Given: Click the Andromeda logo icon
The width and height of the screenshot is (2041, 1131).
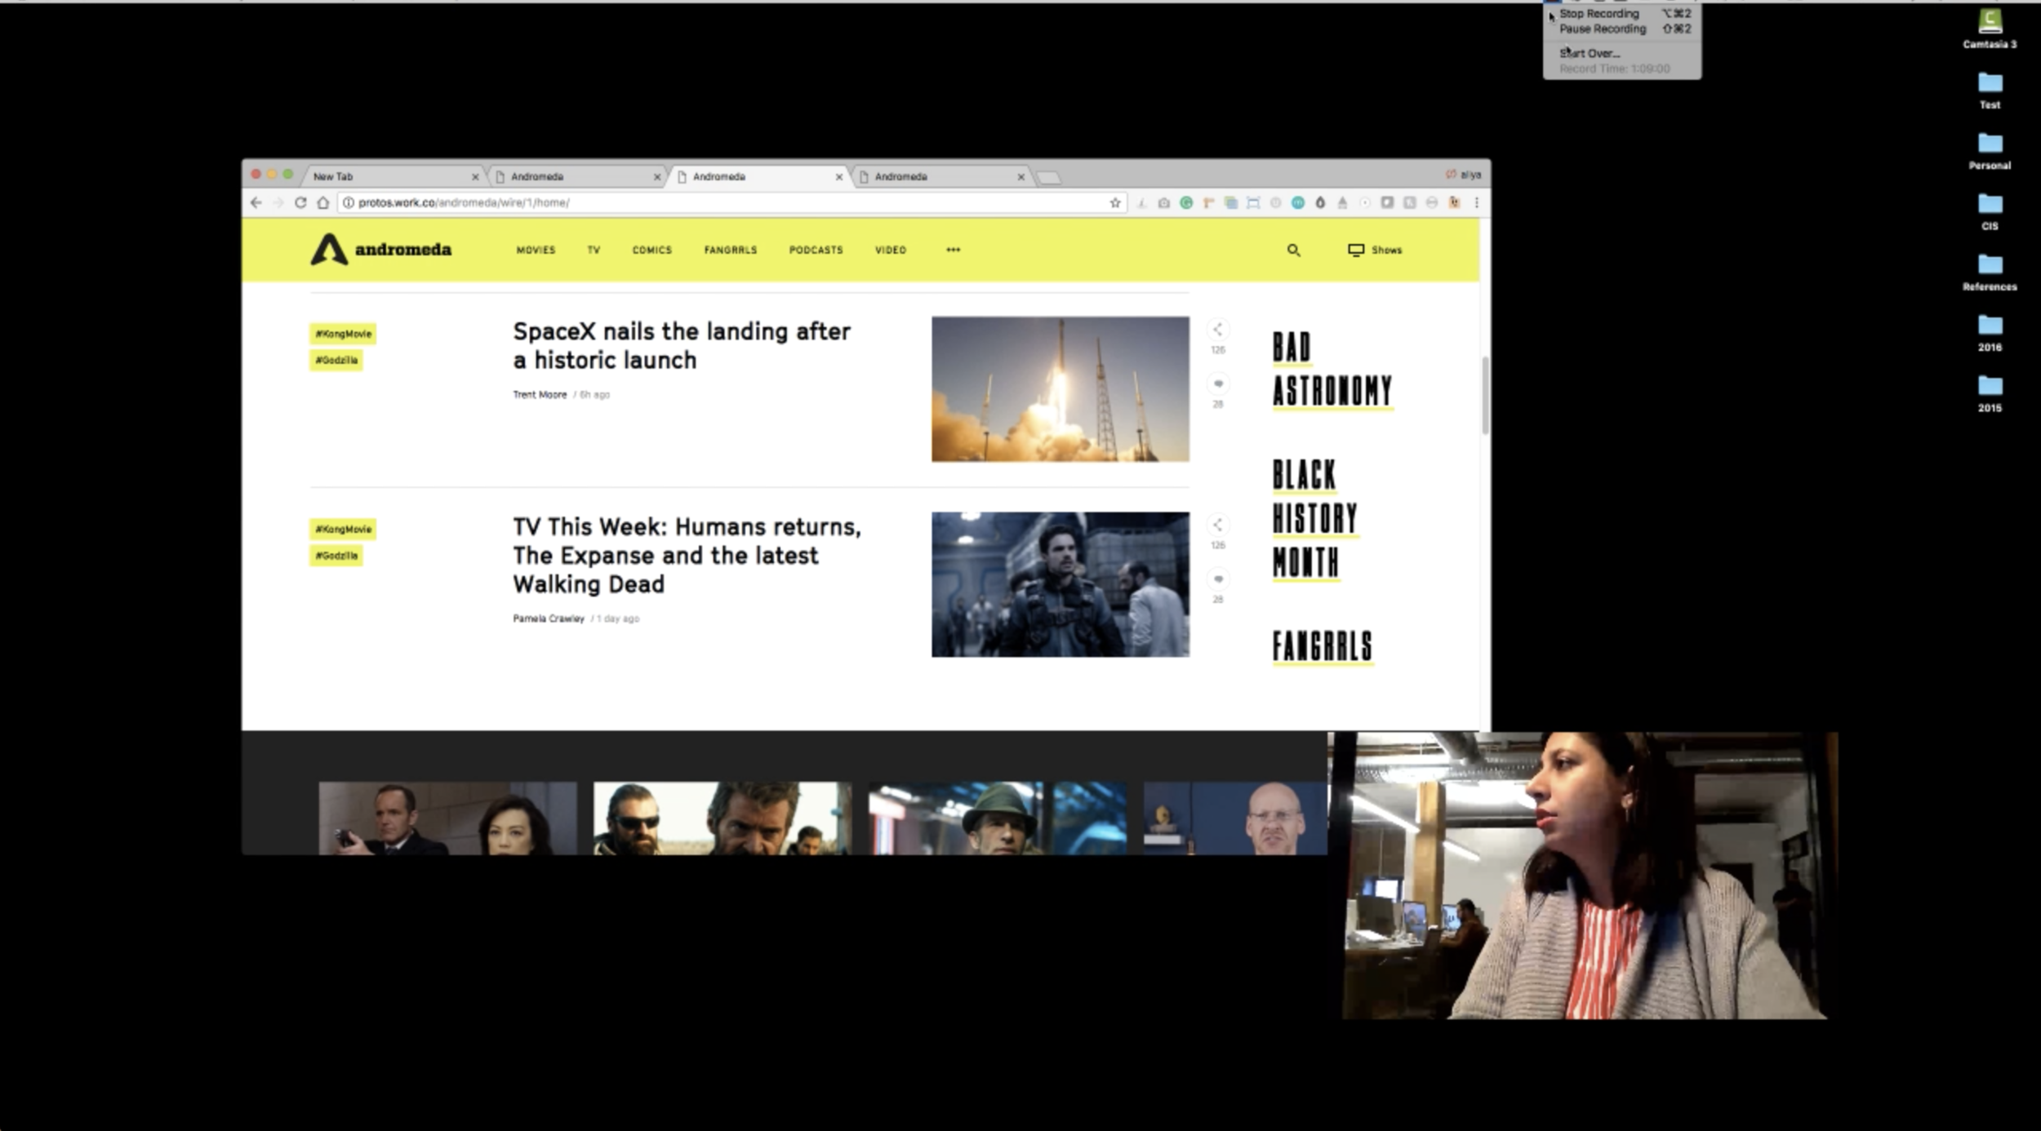Looking at the screenshot, I should click(x=328, y=250).
